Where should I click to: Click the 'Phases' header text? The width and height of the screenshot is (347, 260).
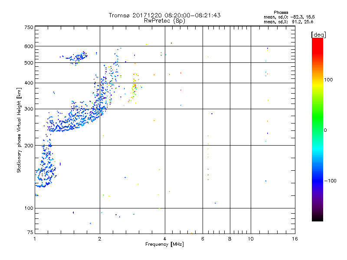coord(281,13)
